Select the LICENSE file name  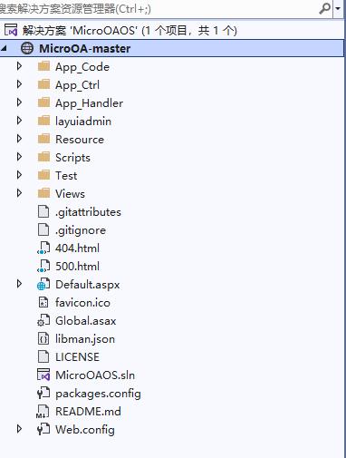click(77, 357)
